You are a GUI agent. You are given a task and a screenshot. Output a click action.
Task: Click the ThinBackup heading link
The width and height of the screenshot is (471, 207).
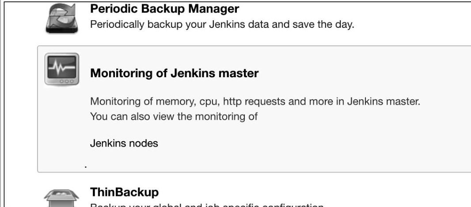pos(124,192)
